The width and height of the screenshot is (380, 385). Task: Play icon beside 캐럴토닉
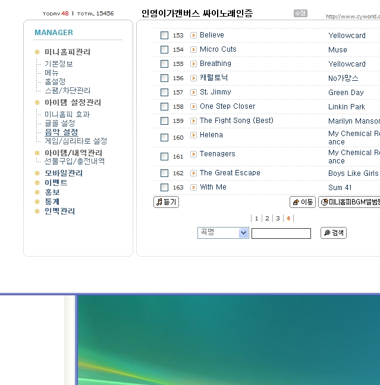point(193,78)
